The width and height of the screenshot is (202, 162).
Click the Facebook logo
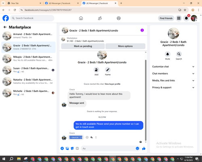(6, 18)
